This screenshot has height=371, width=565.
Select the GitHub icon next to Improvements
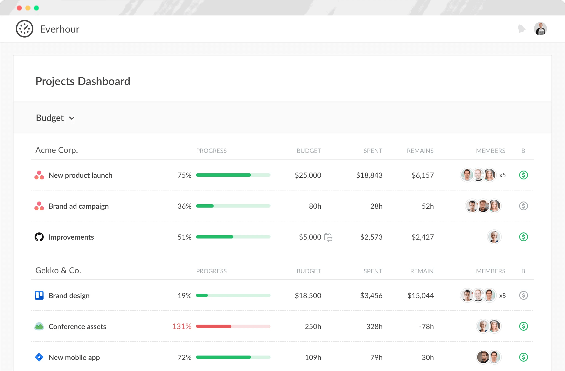click(39, 237)
